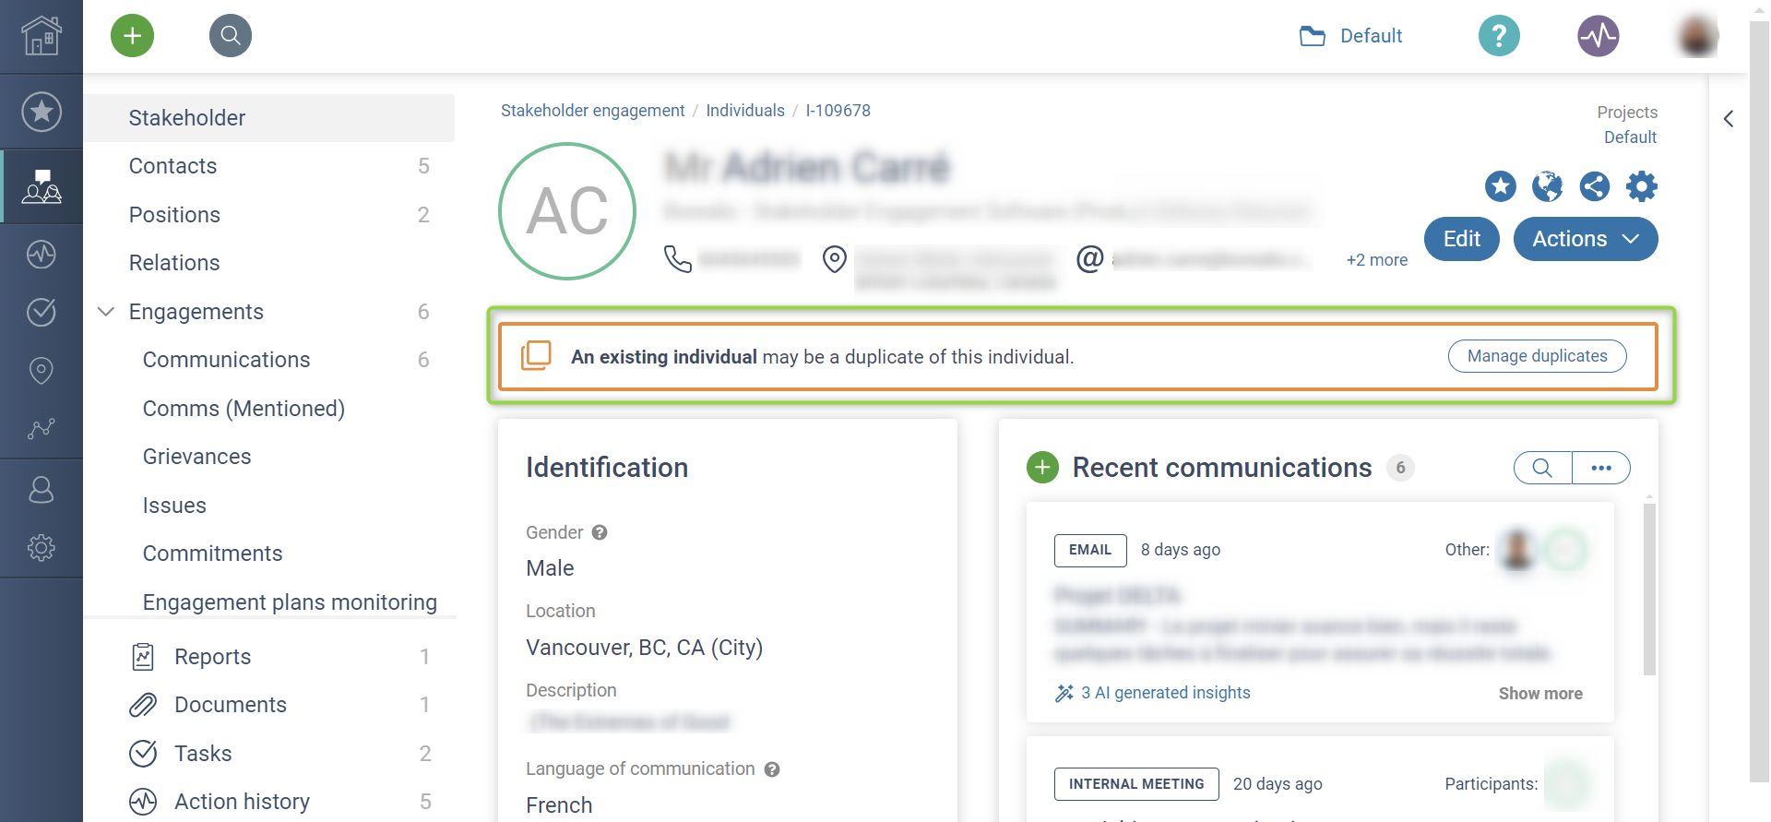1771x822 pixels.
Task: Search within Recent communications
Action: pyautogui.click(x=1542, y=468)
